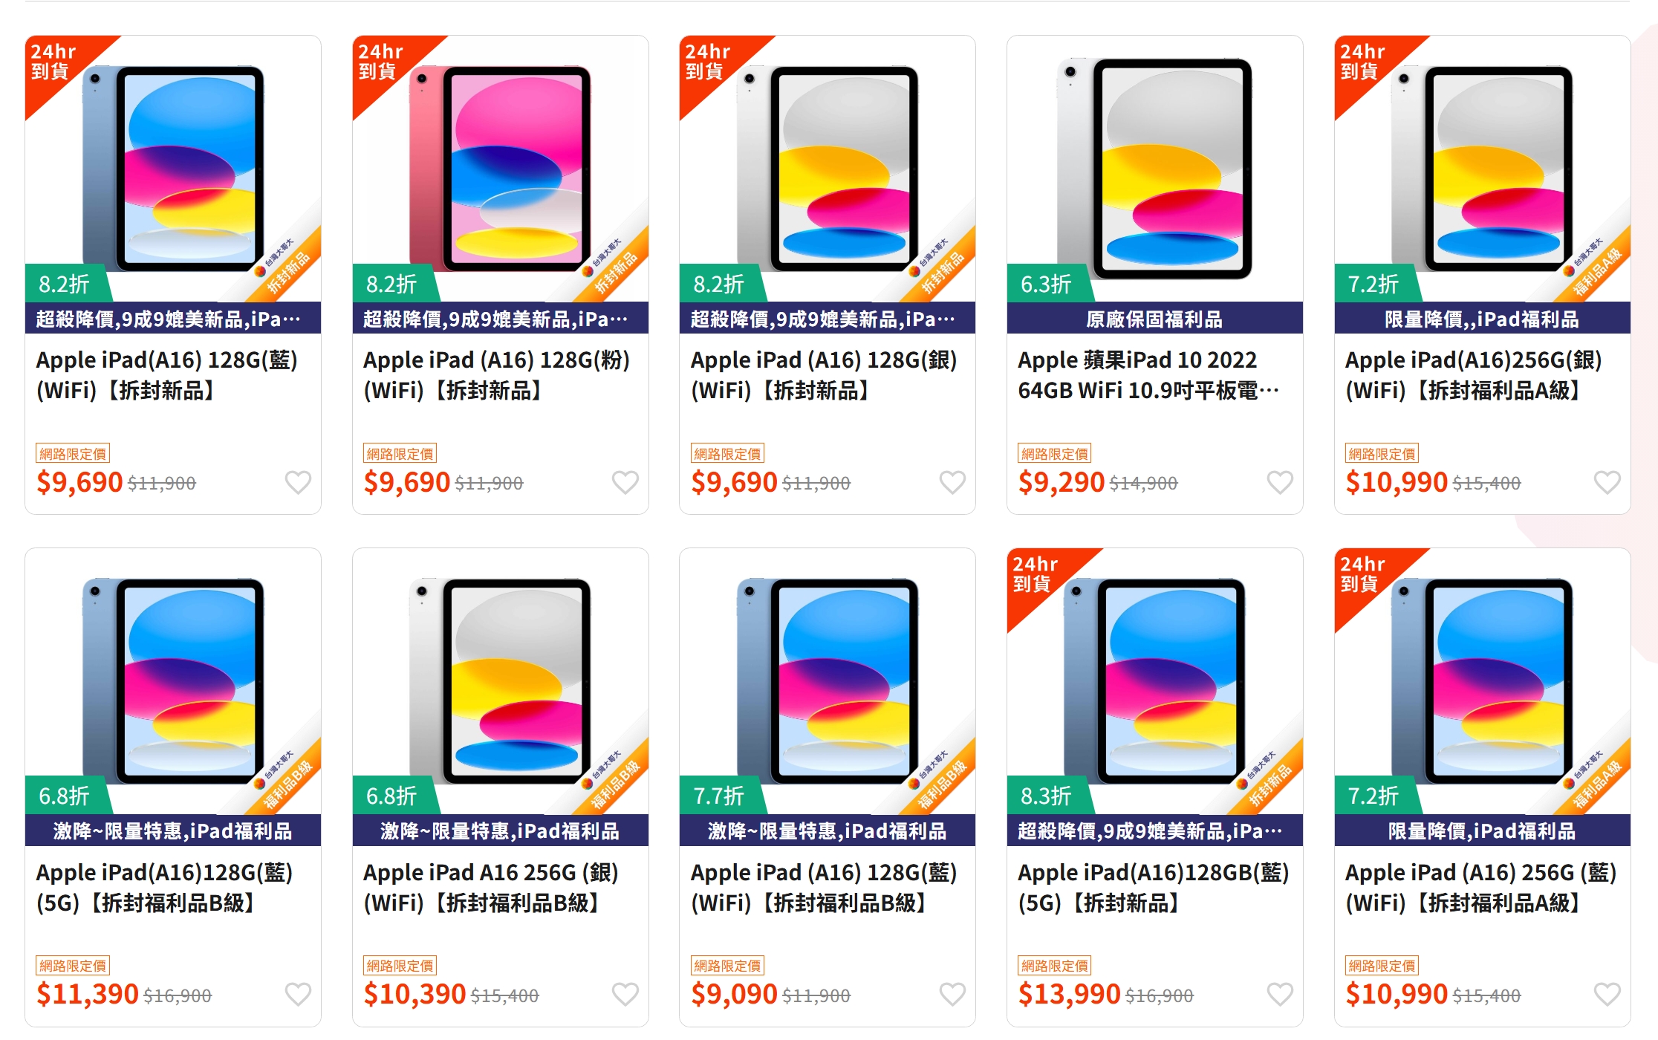1658x1040 pixels.
Task: Click heart on pink iPad 128G listing
Action: pos(625,482)
